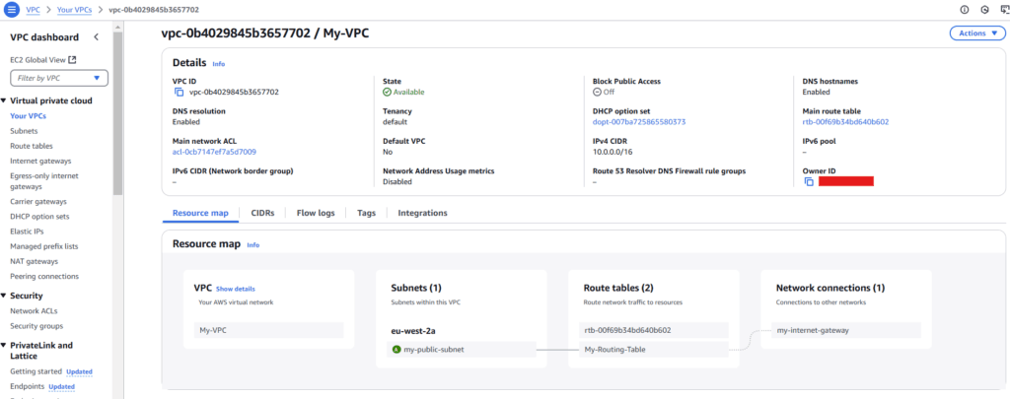The image size is (1010, 399).
Task: Go to Route tables in sidebar
Action: 32,146
